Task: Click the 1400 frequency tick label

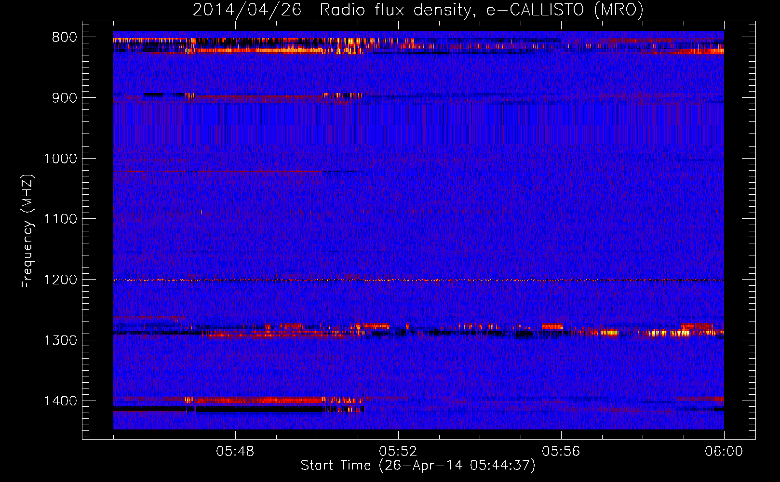Action: coord(60,401)
